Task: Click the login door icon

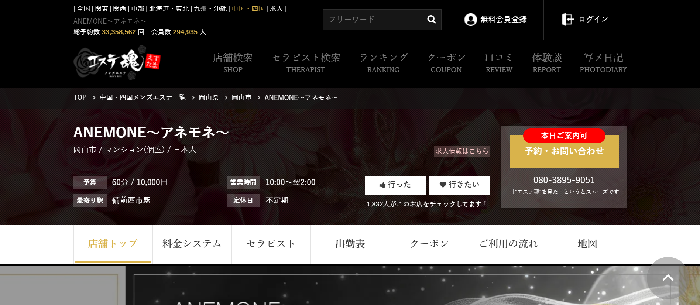Action: point(567,19)
